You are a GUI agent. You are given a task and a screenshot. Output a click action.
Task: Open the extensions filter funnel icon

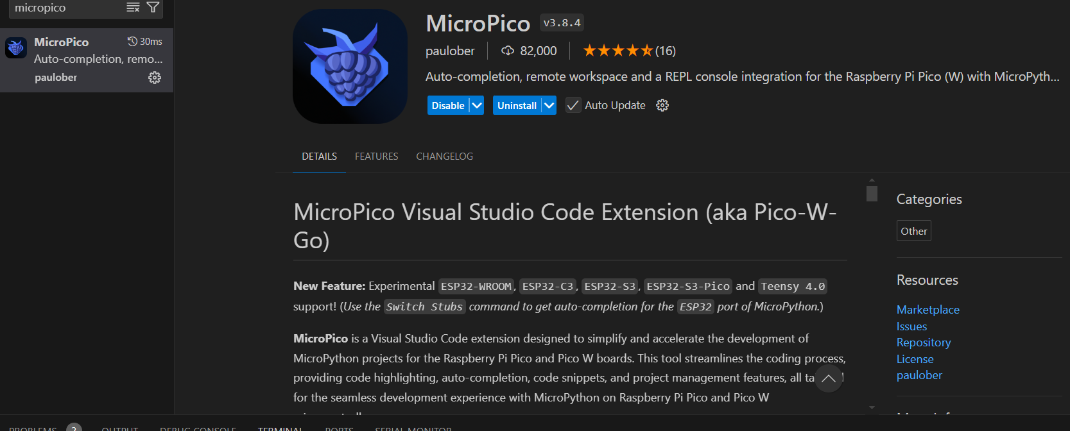click(x=153, y=8)
